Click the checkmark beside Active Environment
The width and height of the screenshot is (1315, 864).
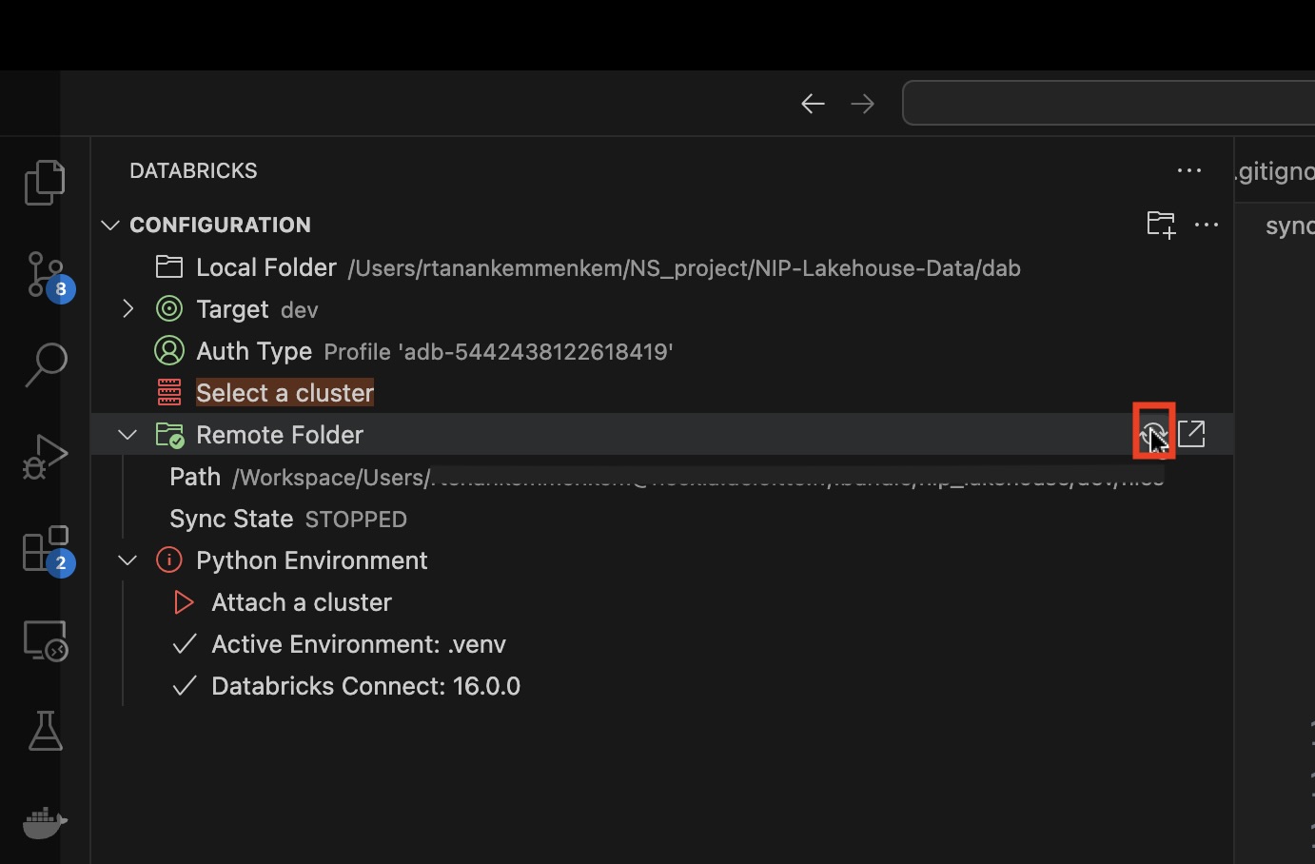point(185,644)
